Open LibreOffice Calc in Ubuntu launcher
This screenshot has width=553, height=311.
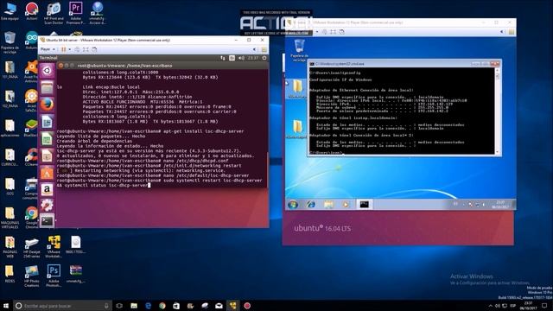47,138
